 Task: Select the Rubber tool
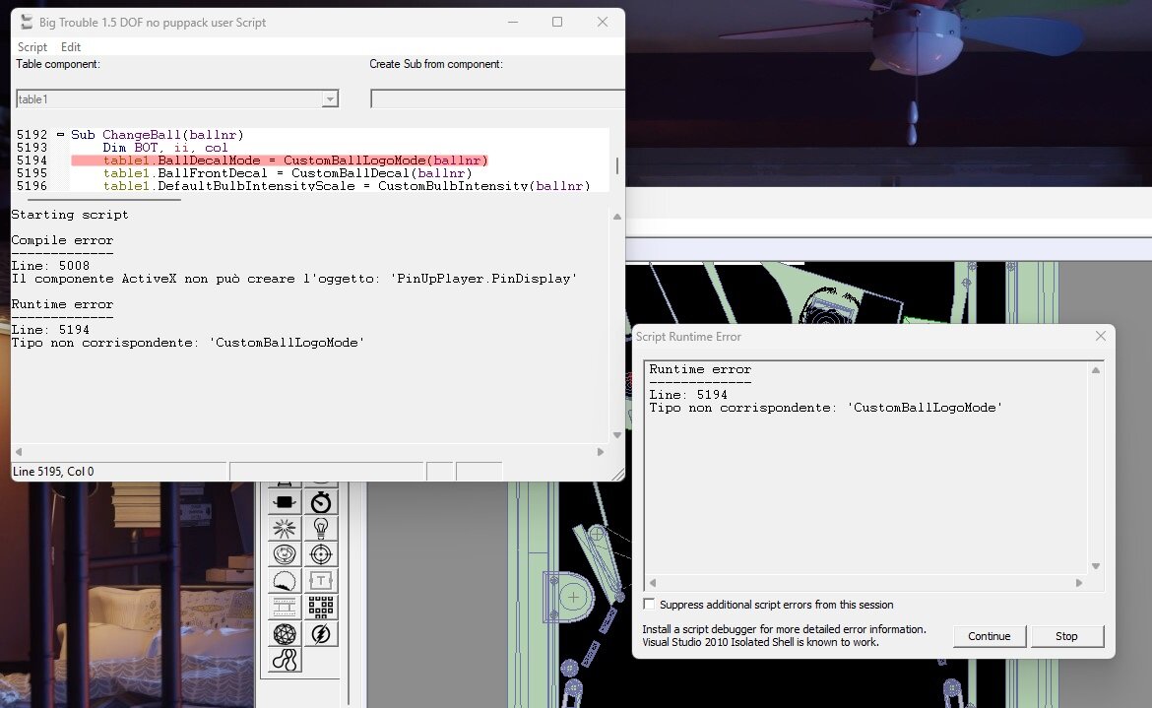(x=284, y=660)
